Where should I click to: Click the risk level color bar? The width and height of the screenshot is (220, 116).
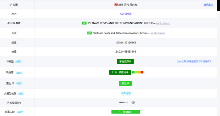point(138,72)
